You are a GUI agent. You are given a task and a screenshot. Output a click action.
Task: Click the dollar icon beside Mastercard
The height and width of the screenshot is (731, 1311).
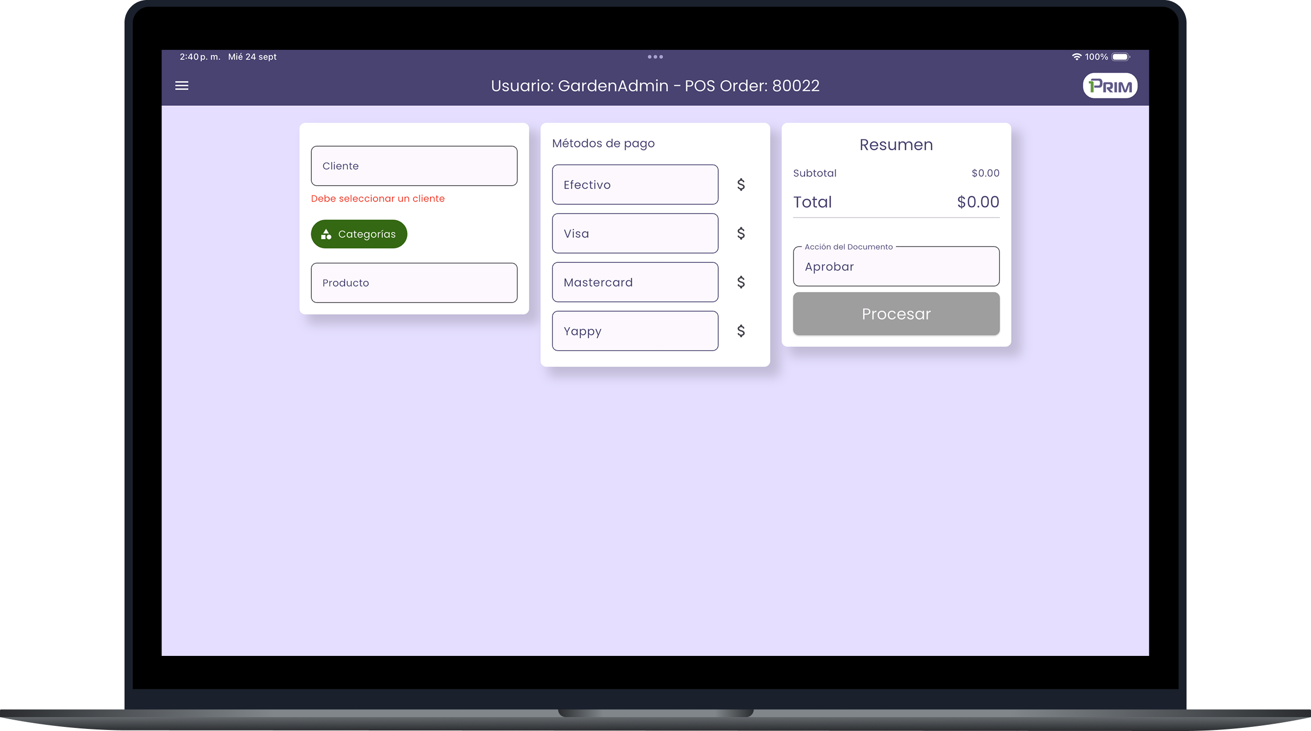740,282
